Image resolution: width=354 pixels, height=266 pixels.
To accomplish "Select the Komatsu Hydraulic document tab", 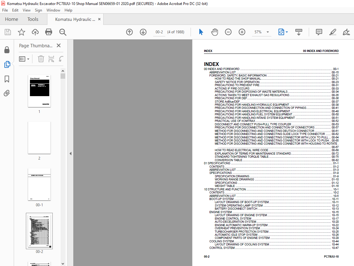I will (x=75, y=19).
